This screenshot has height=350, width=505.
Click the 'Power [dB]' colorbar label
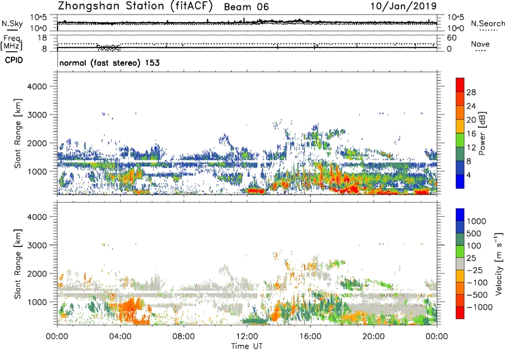click(x=482, y=133)
